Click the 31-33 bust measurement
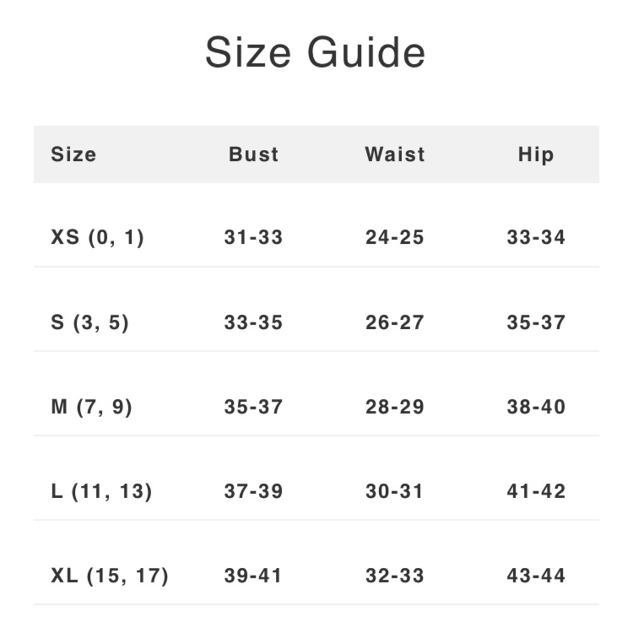 (253, 237)
